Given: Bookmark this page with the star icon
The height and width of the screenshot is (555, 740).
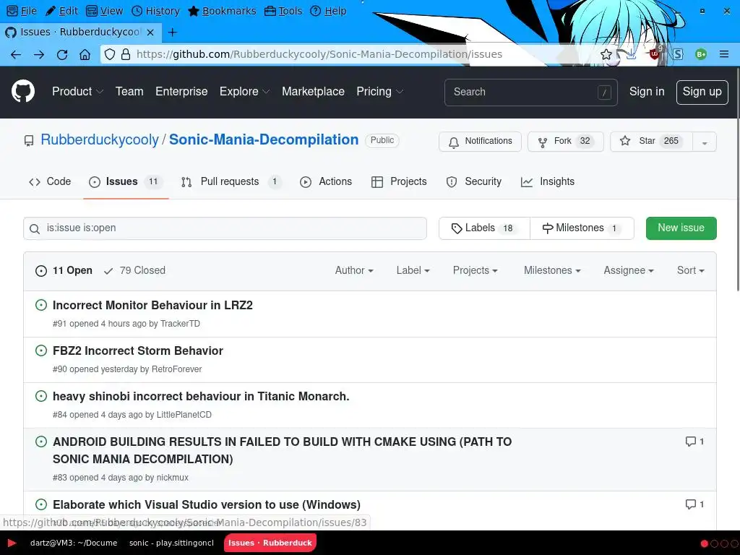Looking at the screenshot, I should click(x=606, y=54).
